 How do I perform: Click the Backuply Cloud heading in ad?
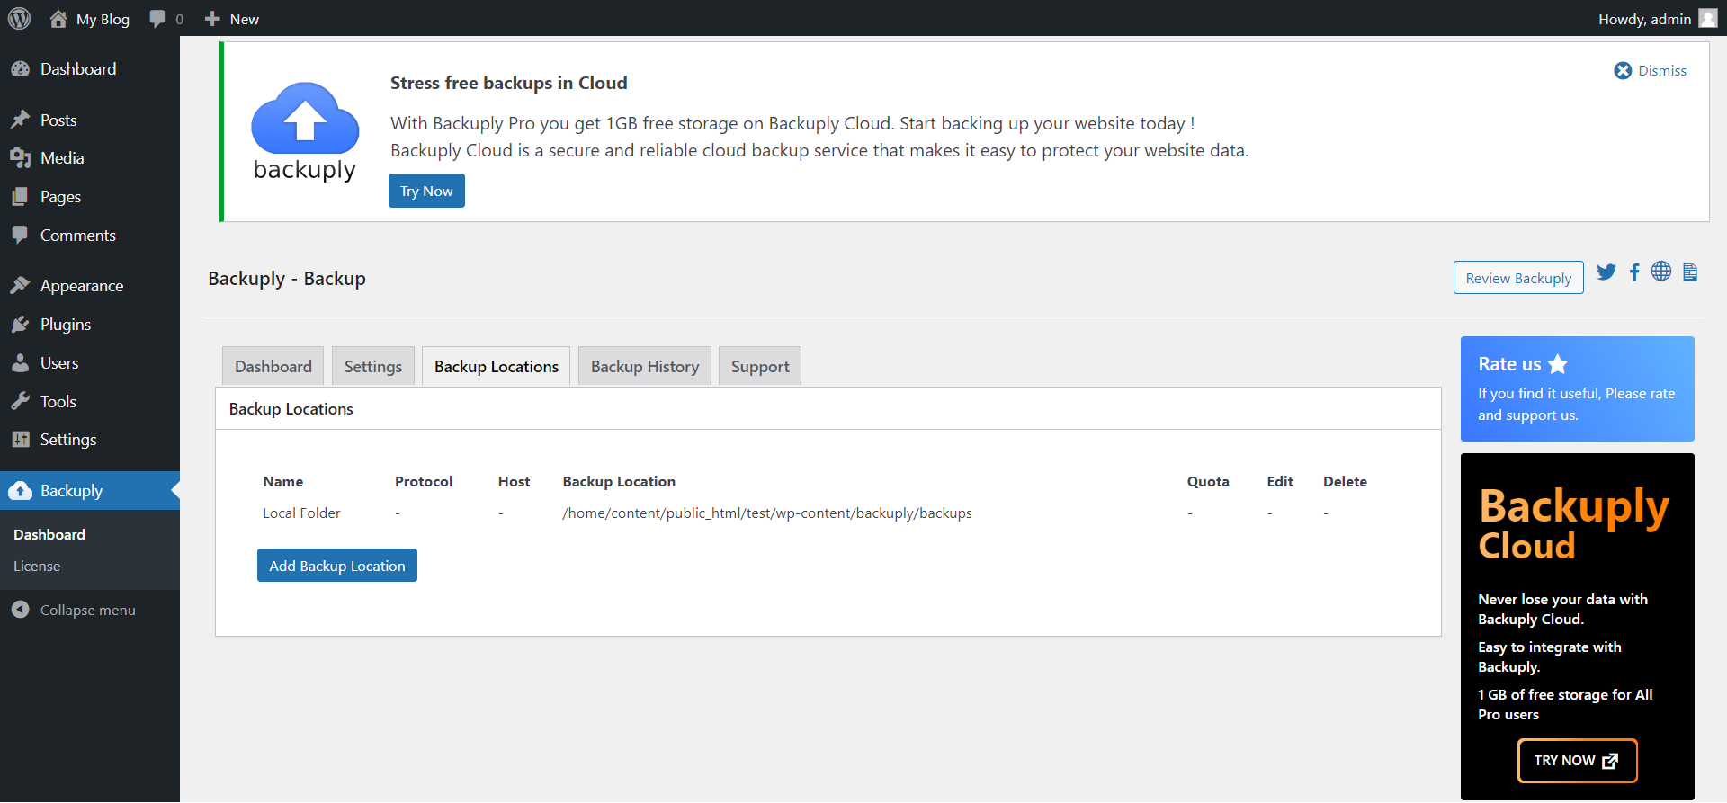pos(1573,526)
